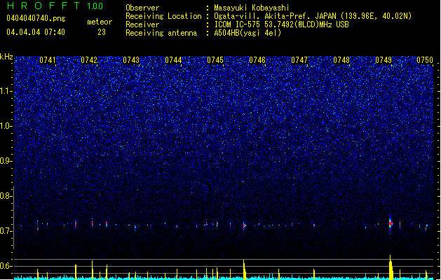Select observer name Masayuki Kobayashi
The height and width of the screenshot is (280, 441).
(x=252, y=8)
